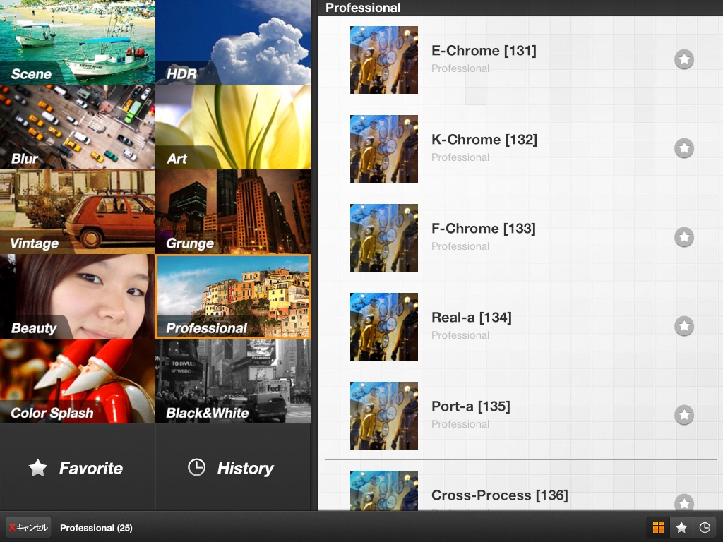723x542 pixels.
Task: Switch to grid category view icon
Action: [x=658, y=527]
